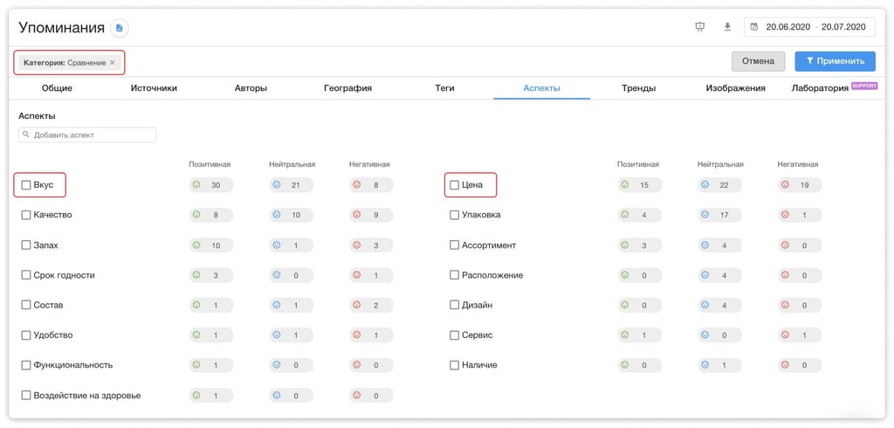This screenshot has width=894, height=428.
Task: Select Запах negative badge with 3
Action: click(x=371, y=245)
